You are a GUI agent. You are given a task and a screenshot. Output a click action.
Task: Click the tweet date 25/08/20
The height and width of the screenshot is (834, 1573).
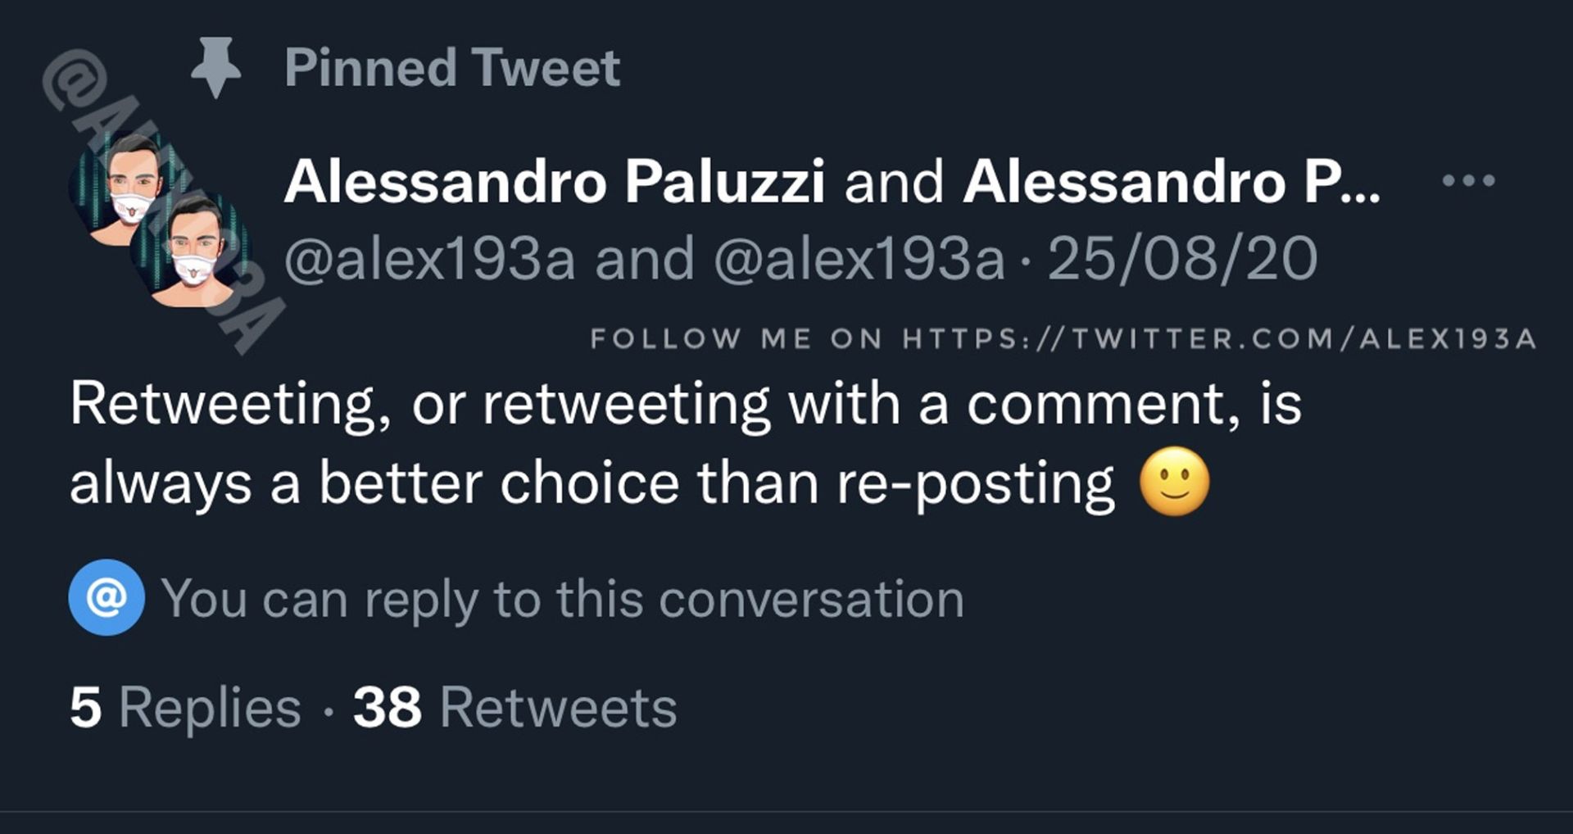tap(1182, 259)
